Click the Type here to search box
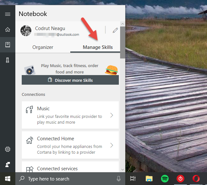The width and height of the screenshot is (207, 185). pyautogui.click(x=70, y=179)
